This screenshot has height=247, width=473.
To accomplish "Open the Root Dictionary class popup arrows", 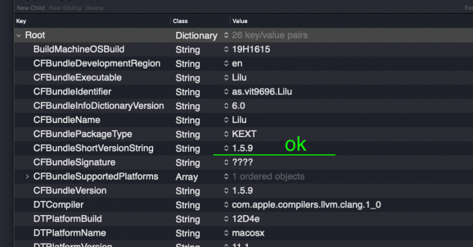I will click(x=226, y=35).
